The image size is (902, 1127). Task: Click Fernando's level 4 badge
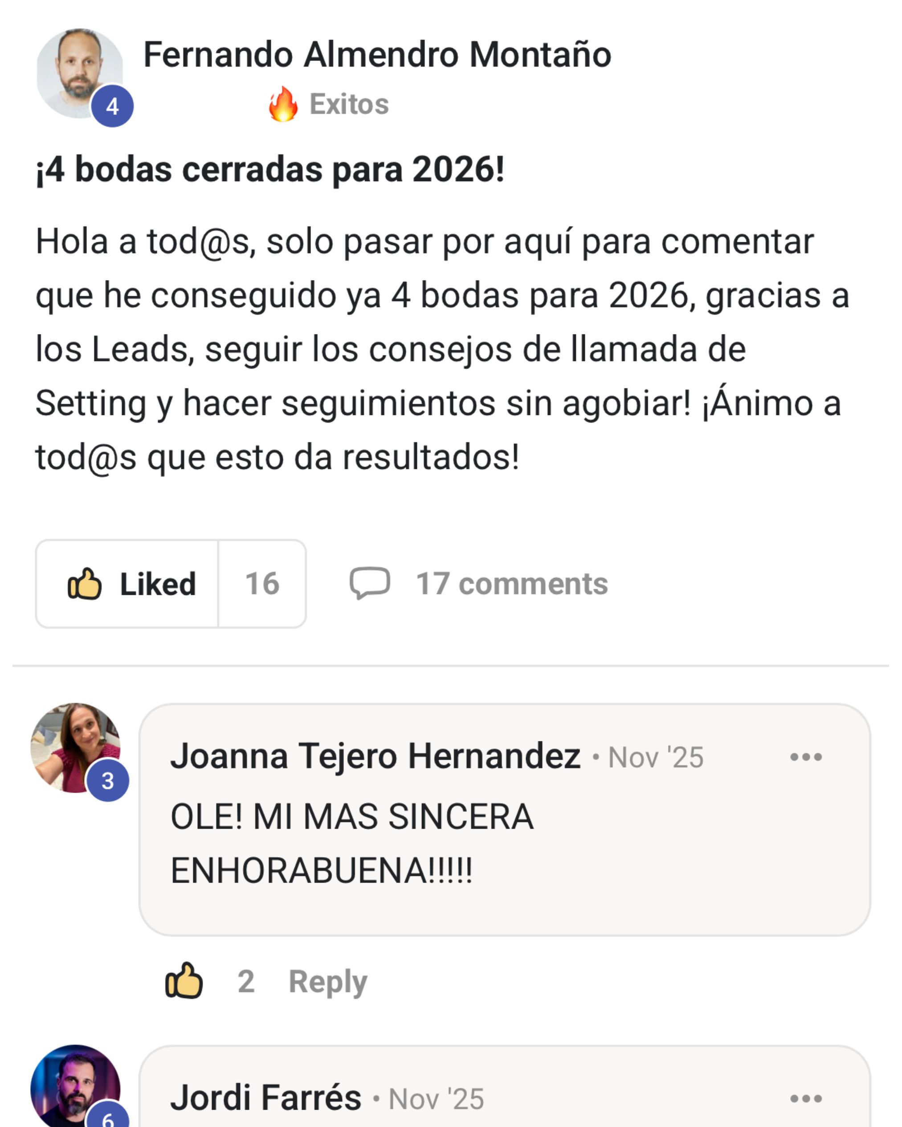pyautogui.click(x=112, y=106)
